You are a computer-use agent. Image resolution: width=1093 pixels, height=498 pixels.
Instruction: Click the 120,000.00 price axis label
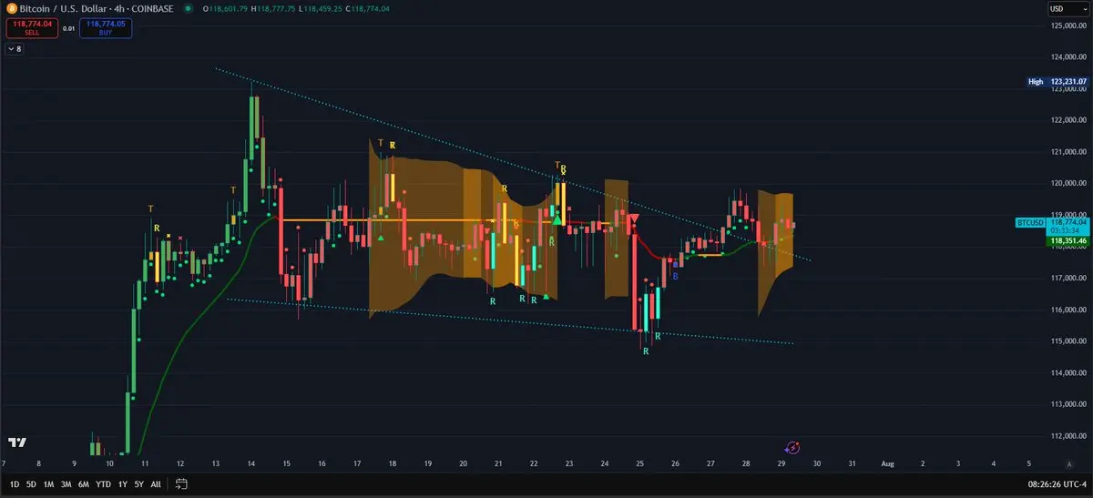[x=1069, y=183]
